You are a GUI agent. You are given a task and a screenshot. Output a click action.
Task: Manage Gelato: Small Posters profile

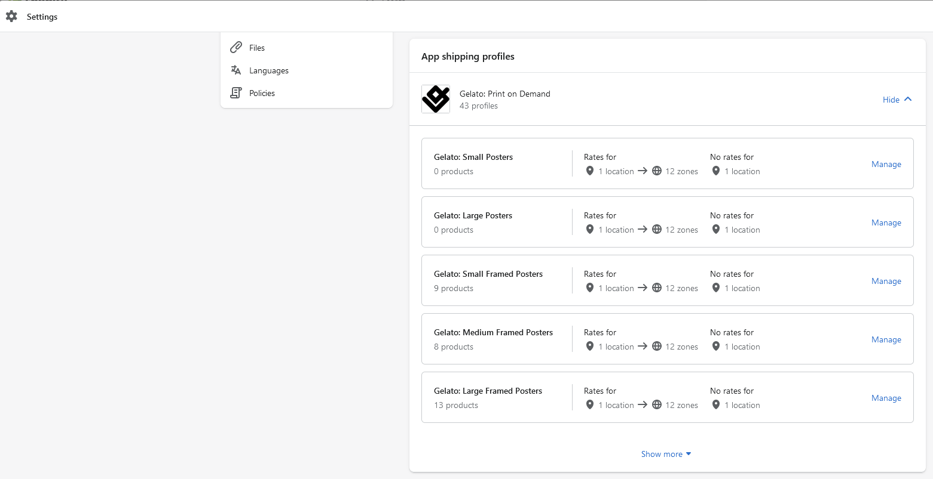[x=886, y=164]
